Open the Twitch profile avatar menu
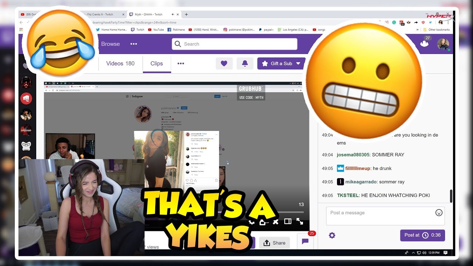The width and height of the screenshot is (473, 266). coord(443,44)
